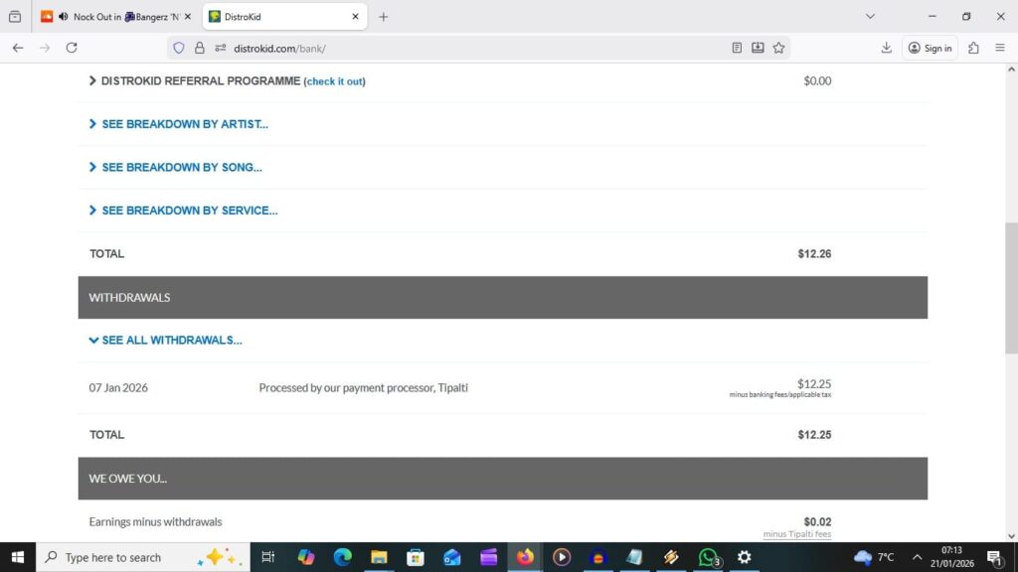The width and height of the screenshot is (1018, 572).
Task: Open Microsoft Edge from the taskbar
Action: 342,557
